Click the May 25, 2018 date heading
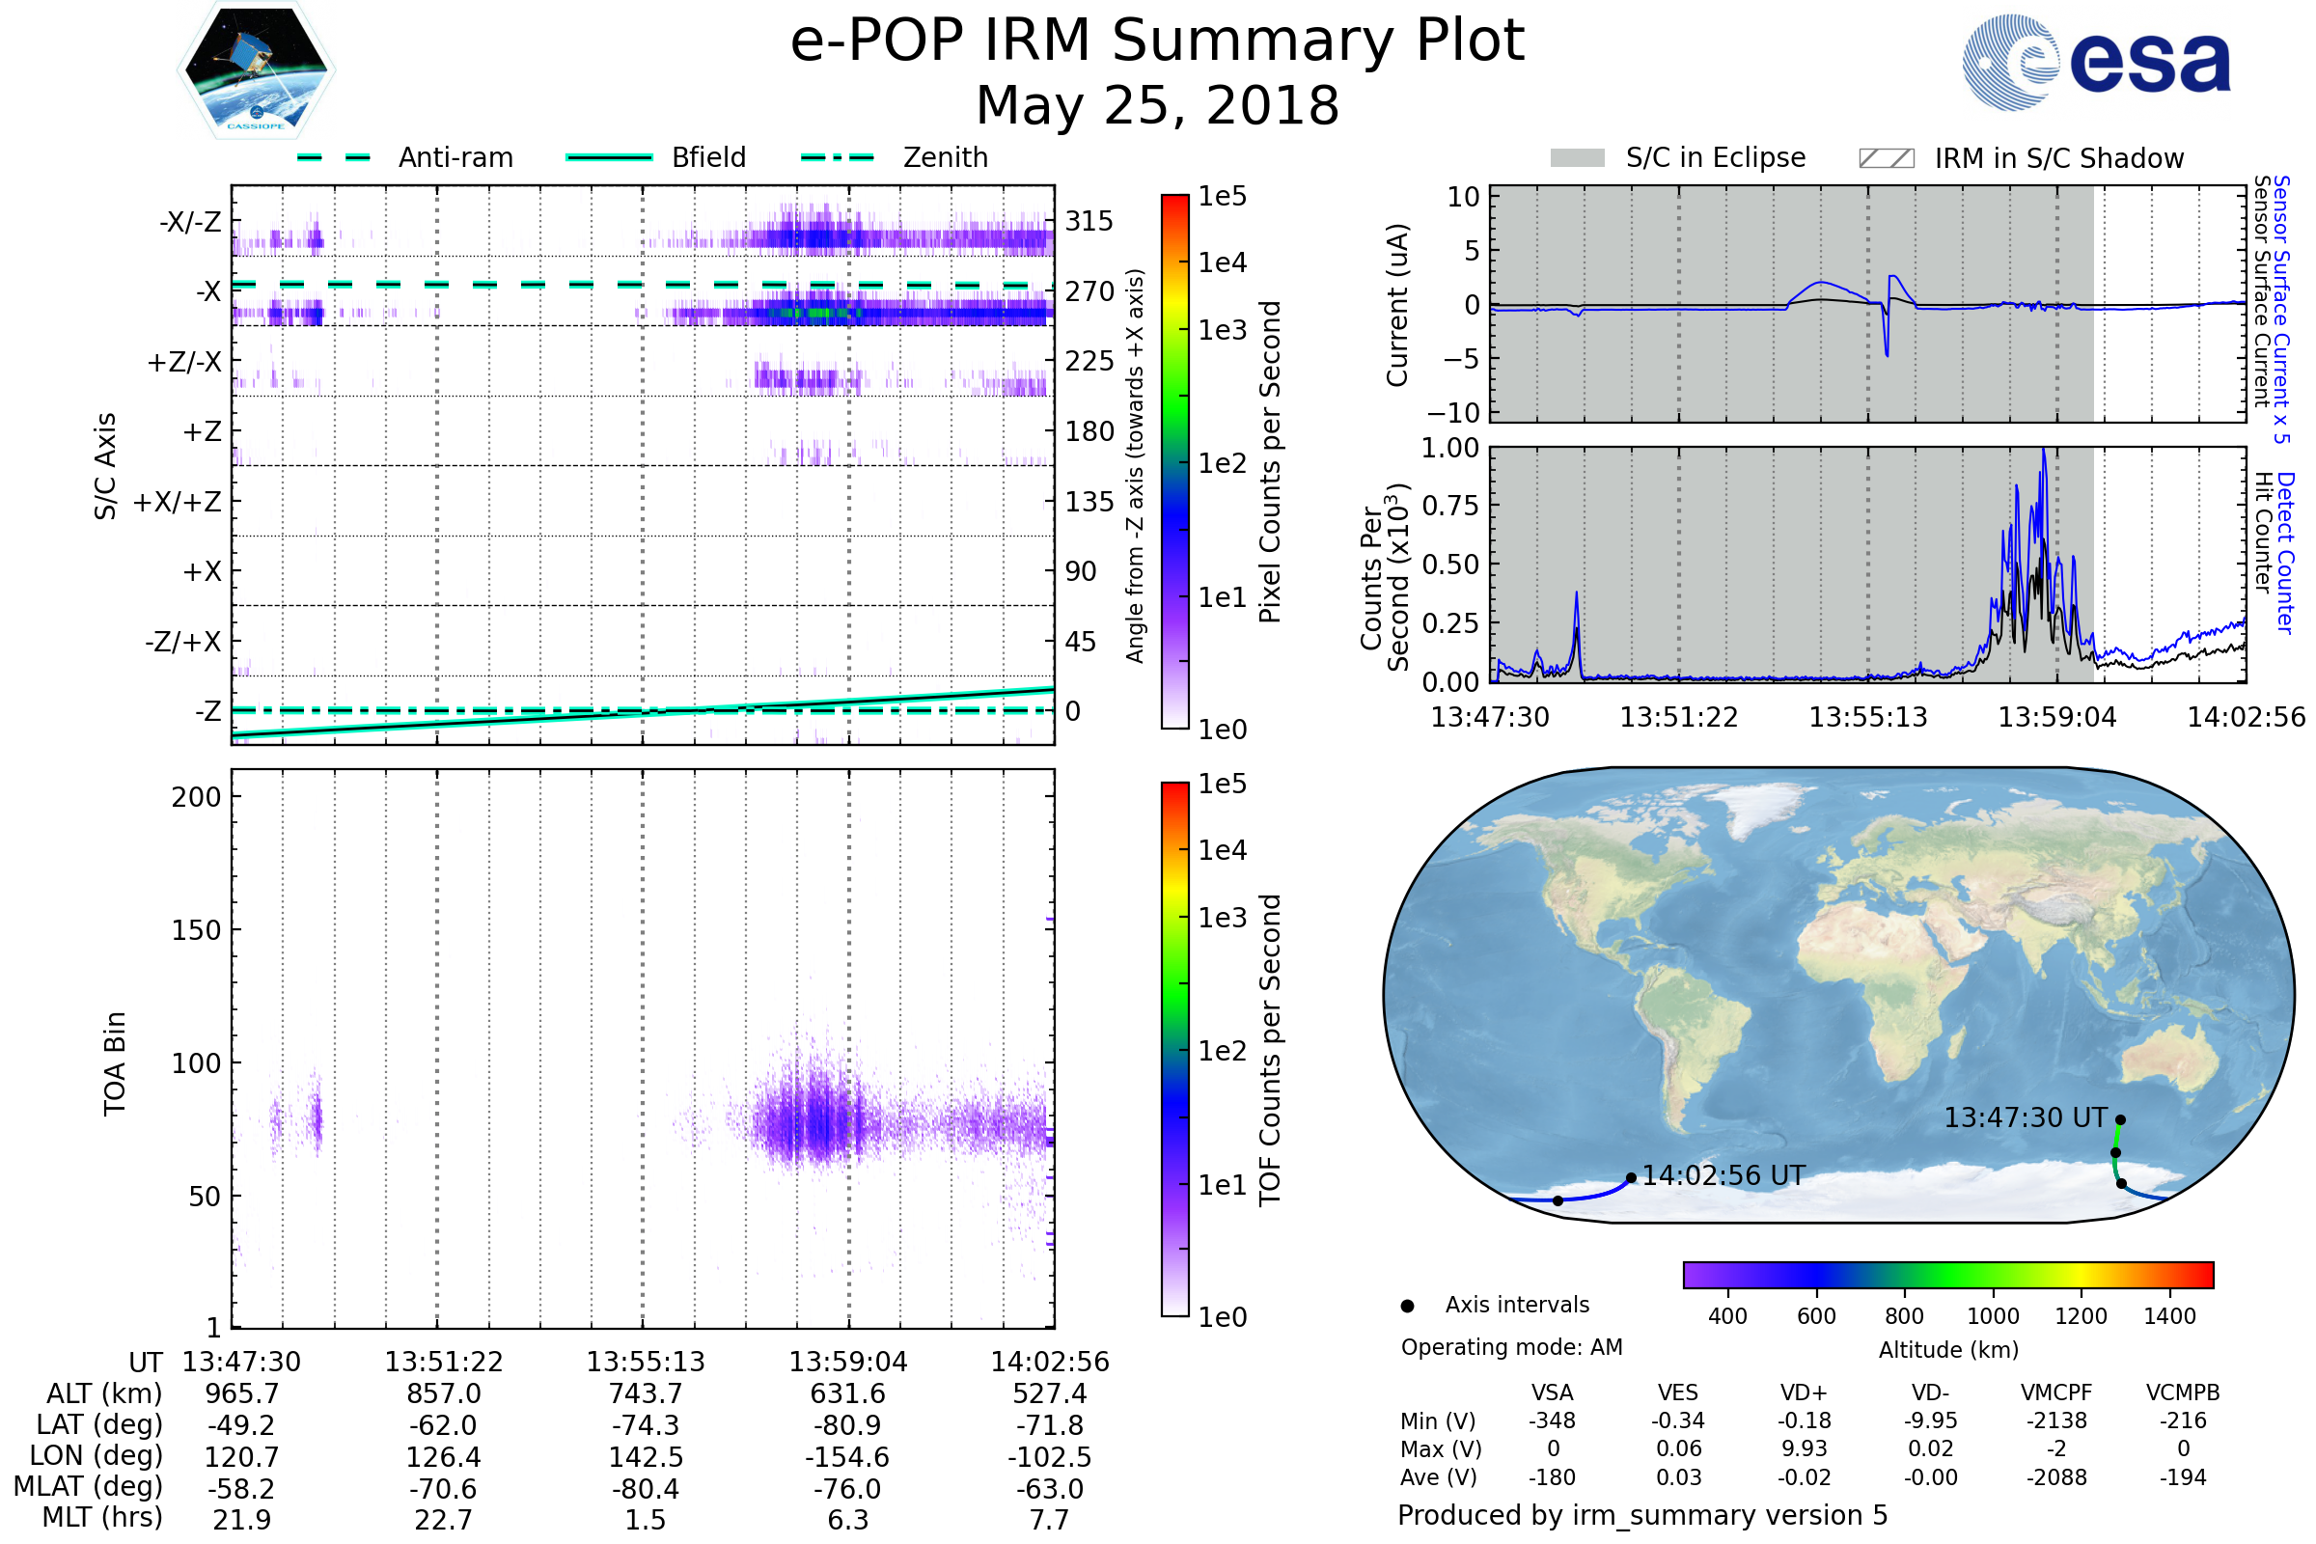The image size is (2316, 1544). 1157,105
